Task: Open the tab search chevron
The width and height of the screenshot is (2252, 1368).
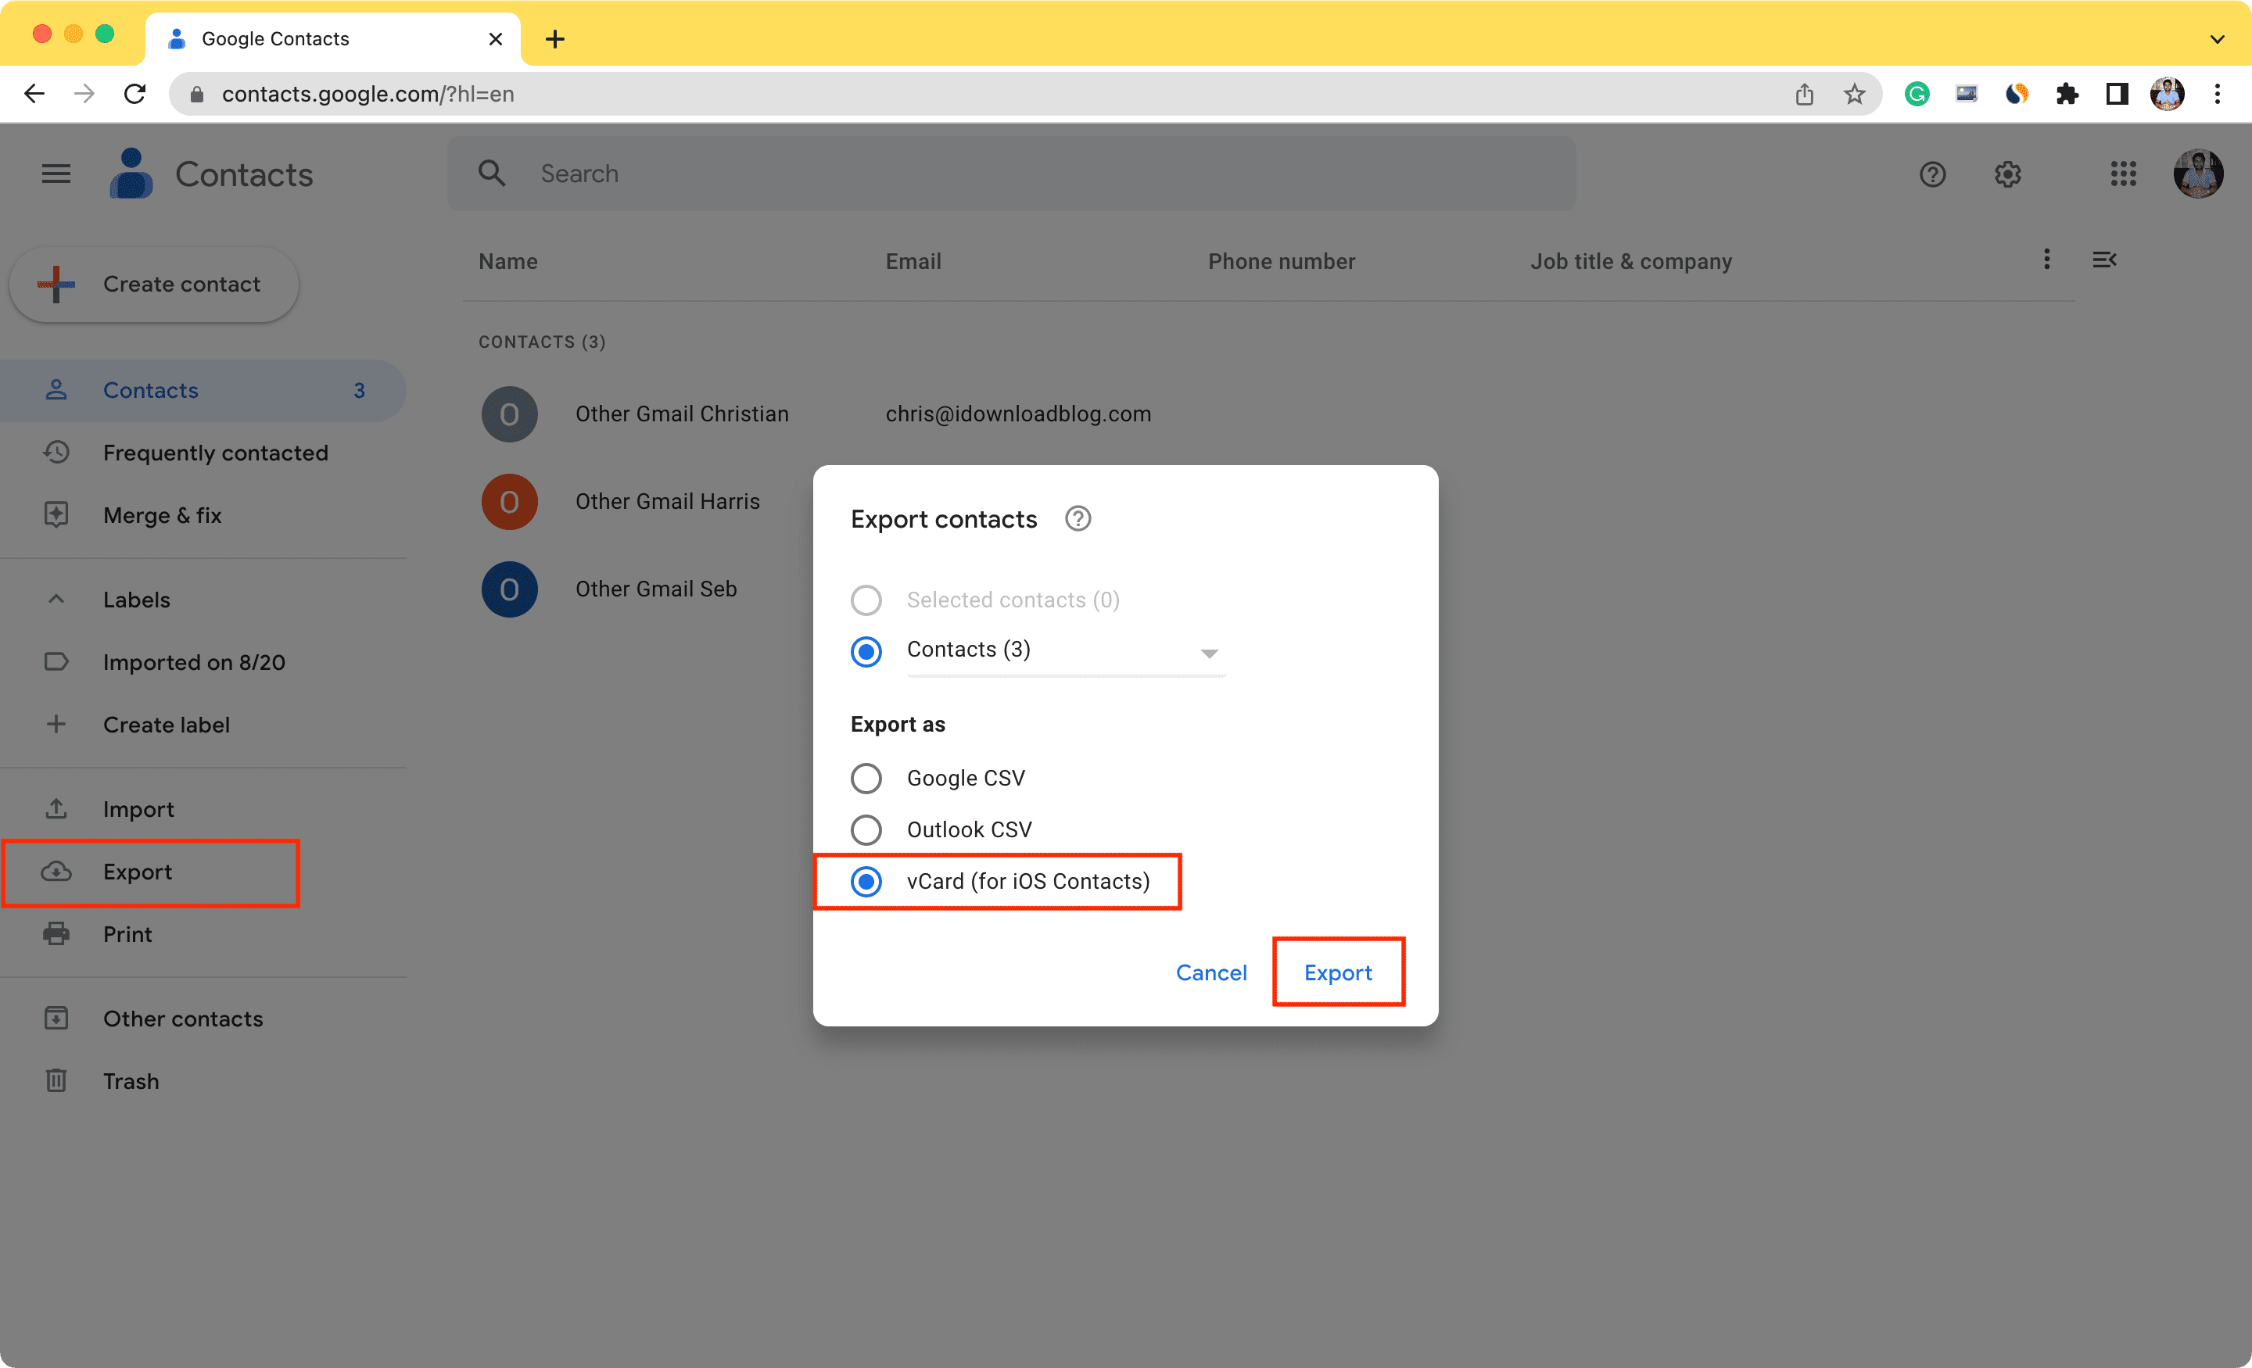Action: [x=2218, y=39]
